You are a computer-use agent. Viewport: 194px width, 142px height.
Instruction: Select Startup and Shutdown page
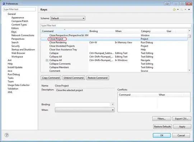pos(23,49)
